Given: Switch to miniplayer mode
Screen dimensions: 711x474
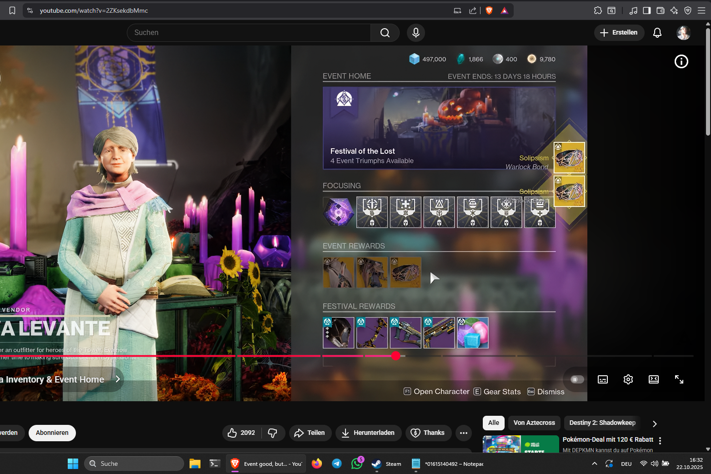Looking at the screenshot, I should [x=653, y=379].
